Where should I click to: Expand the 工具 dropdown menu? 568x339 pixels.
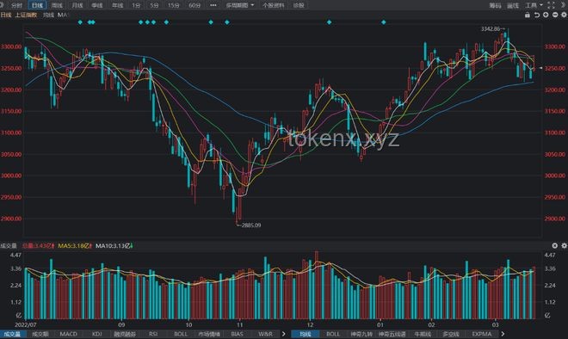534,5
